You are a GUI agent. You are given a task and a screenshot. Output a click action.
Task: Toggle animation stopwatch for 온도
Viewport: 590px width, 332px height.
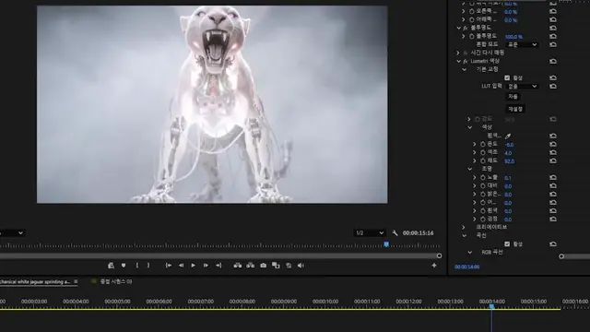483,144
